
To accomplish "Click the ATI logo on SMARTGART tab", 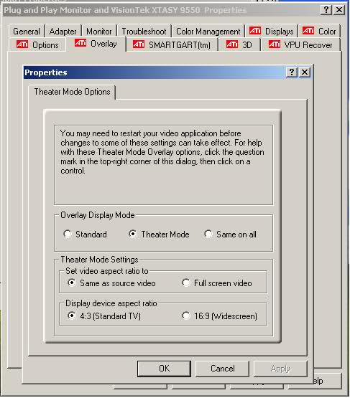I will [139, 44].
